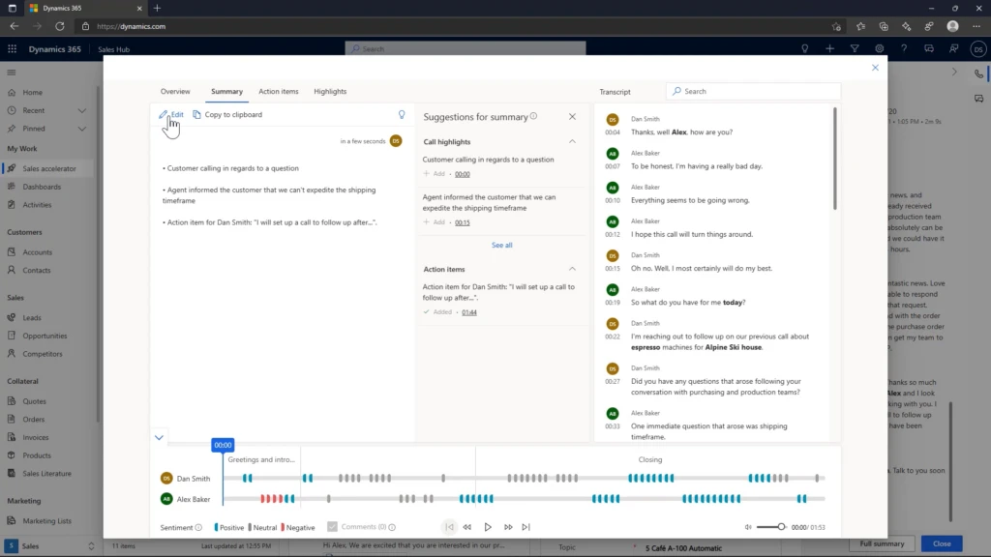
Task: Click the Edit pencil icon above the summary
Action: [x=165, y=114]
